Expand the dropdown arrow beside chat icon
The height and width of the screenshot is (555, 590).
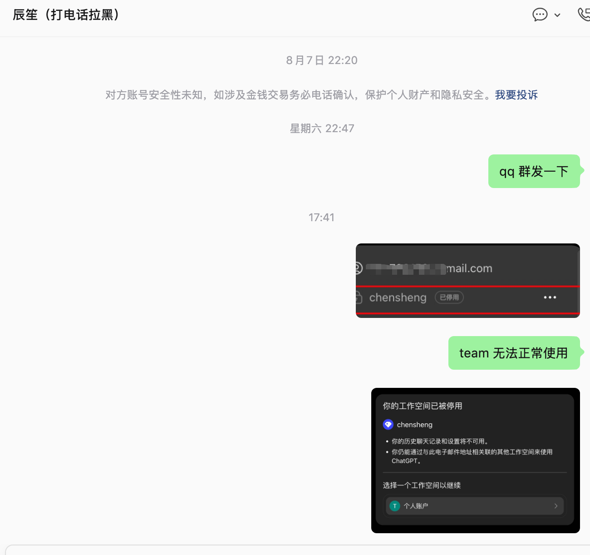(557, 15)
